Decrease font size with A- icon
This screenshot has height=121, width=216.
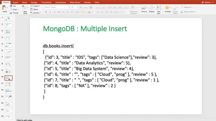pos(86,7)
